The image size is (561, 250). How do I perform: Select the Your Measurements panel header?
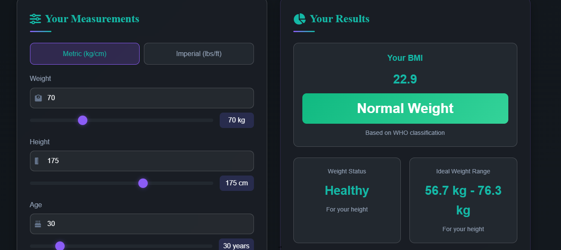click(x=92, y=18)
